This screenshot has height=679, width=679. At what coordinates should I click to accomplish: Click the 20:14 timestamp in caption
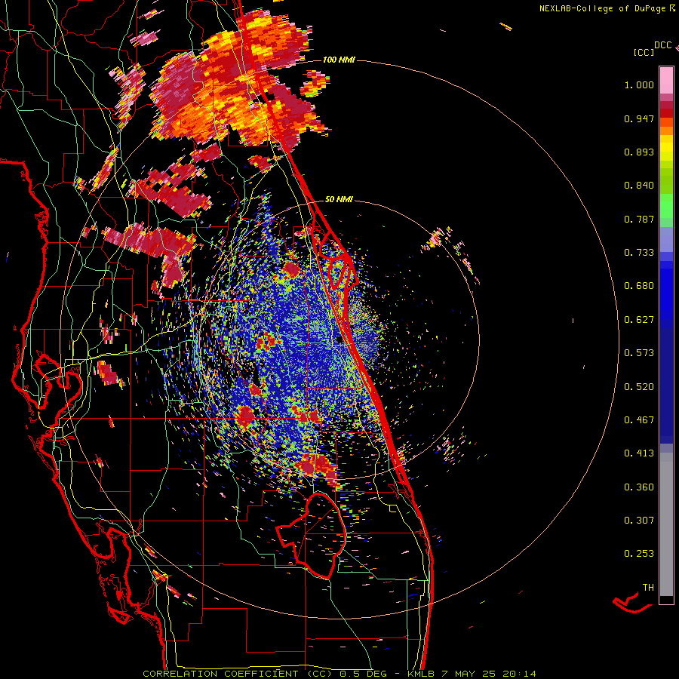pyautogui.click(x=519, y=674)
